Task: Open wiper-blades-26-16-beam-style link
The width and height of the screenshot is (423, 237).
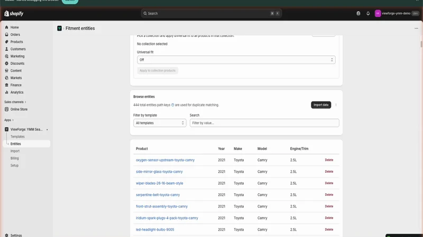Action: pyautogui.click(x=160, y=183)
